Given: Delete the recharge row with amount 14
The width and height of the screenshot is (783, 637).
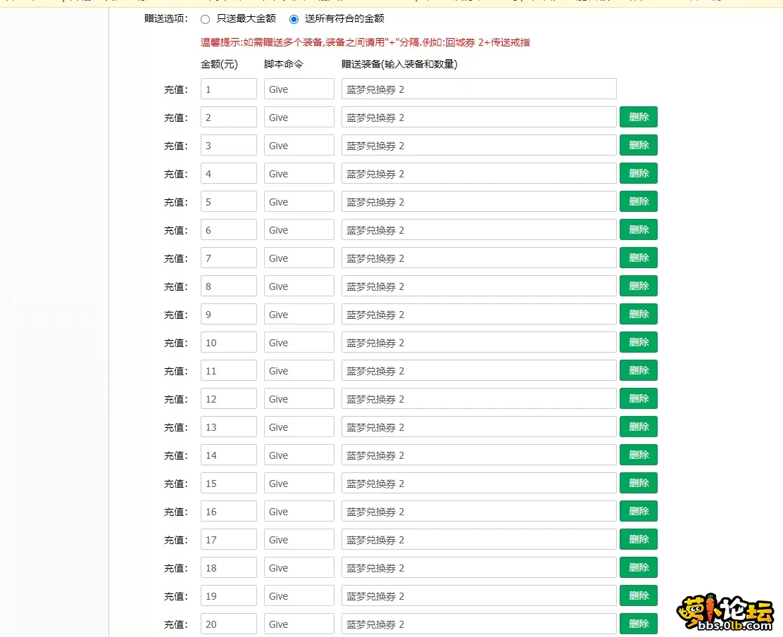Looking at the screenshot, I should (638, 455).
